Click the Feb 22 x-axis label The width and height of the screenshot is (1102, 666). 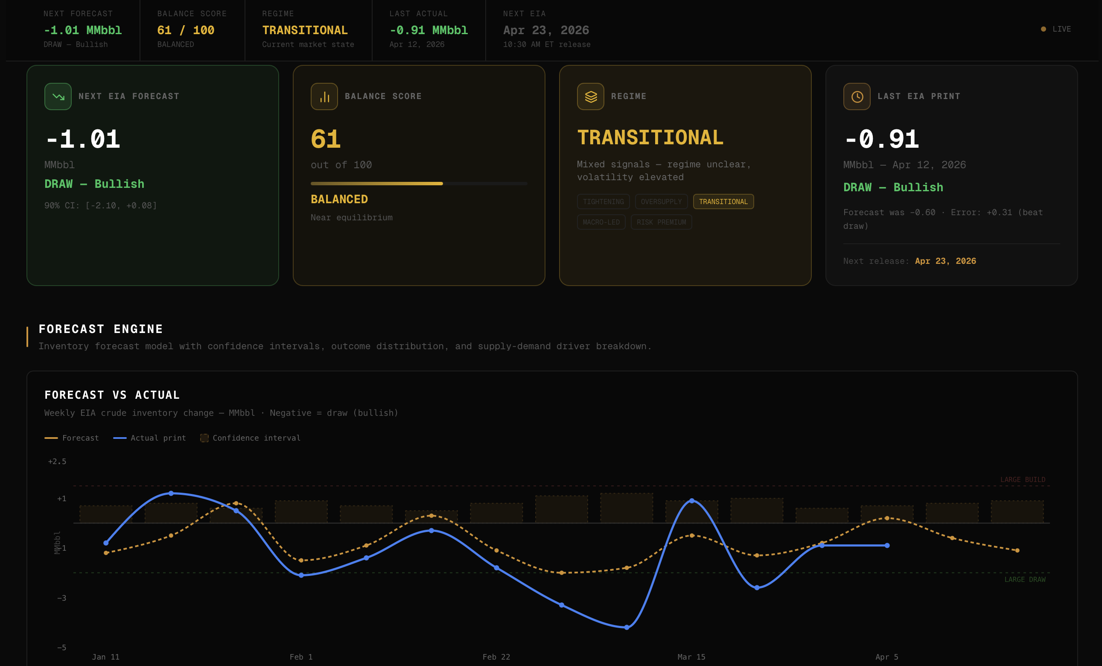496,657
